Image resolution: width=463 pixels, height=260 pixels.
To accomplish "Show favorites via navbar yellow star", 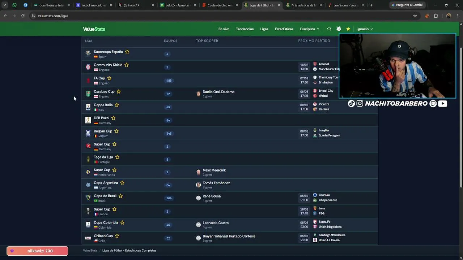I will [x=348, y=29].
